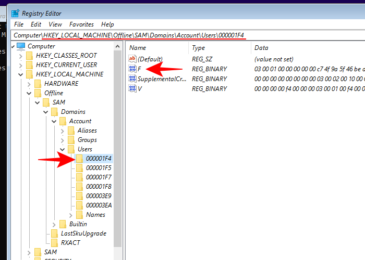This screenshot has height=260, width=365.
Task: Open the Favorites menu
Action: click(x=81, y=24)
